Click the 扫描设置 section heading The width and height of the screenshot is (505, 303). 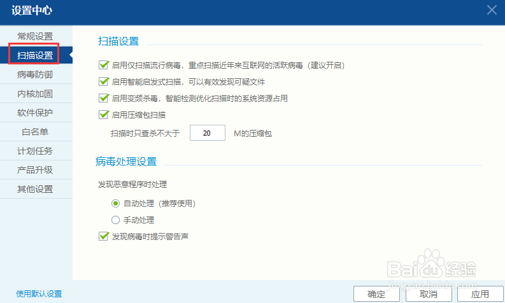coord(118,41)
